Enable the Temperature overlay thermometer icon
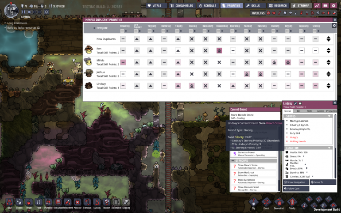Screen dimensions: 341x213 (279, 13)
